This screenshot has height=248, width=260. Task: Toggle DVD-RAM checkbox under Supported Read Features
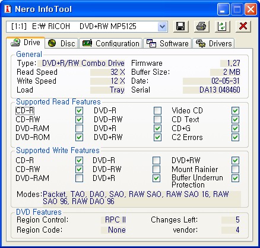coord(79,129)
